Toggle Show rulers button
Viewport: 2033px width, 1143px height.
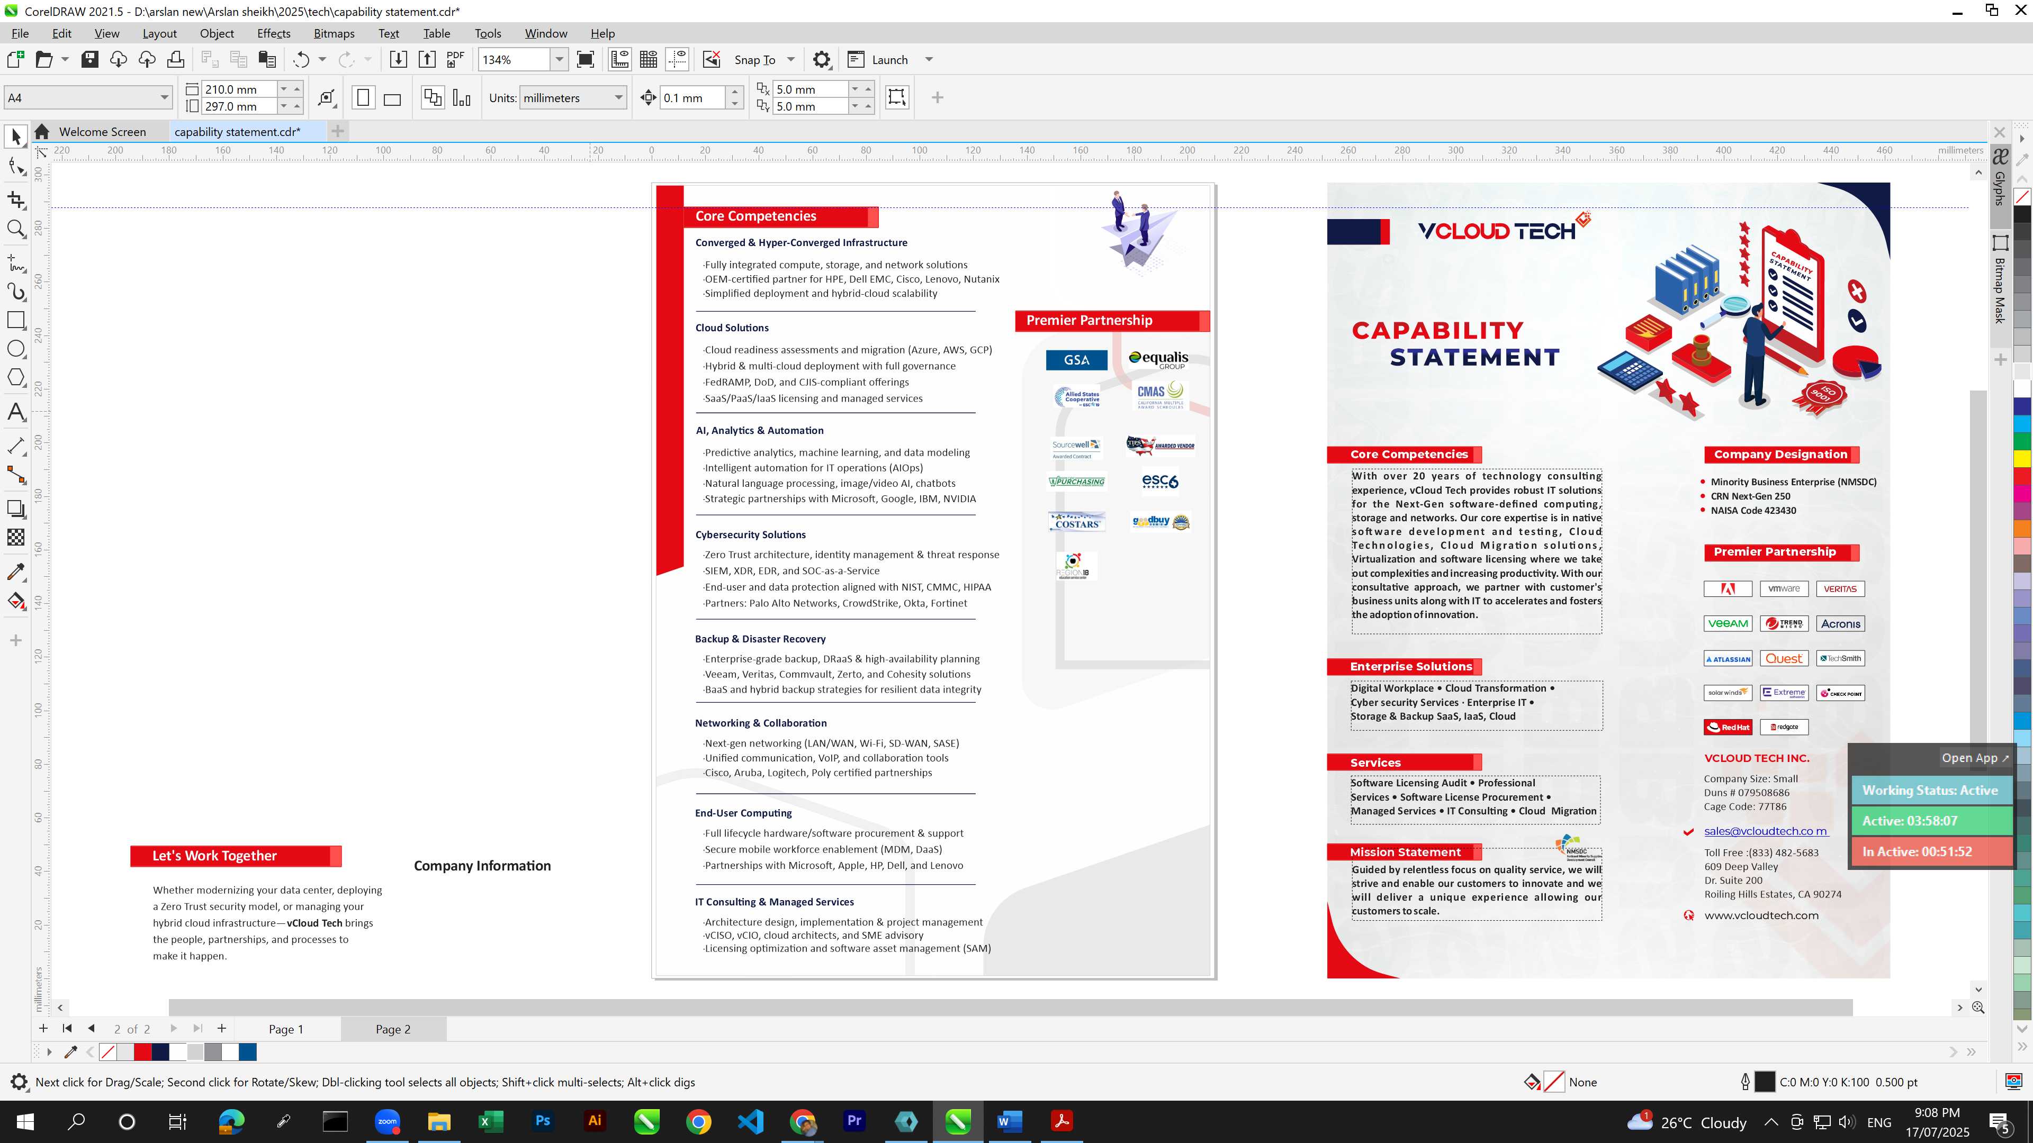(619, 60)
